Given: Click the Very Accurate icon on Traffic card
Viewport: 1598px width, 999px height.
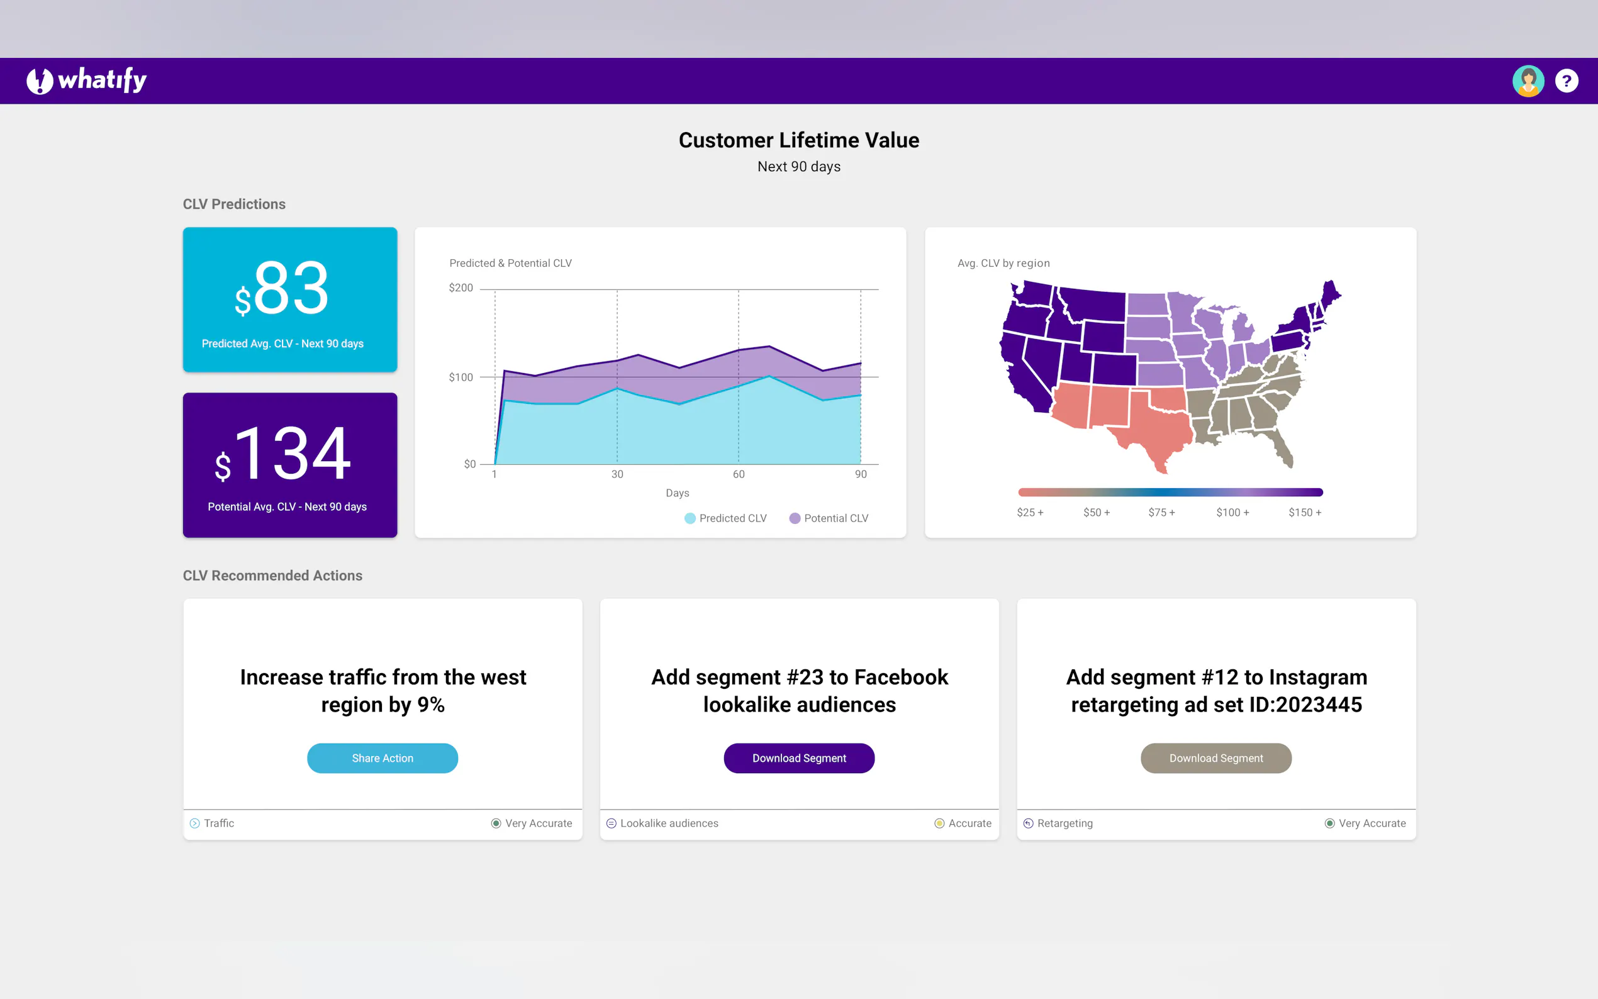Looking at the screenshot, I should (x=496, y=823).
